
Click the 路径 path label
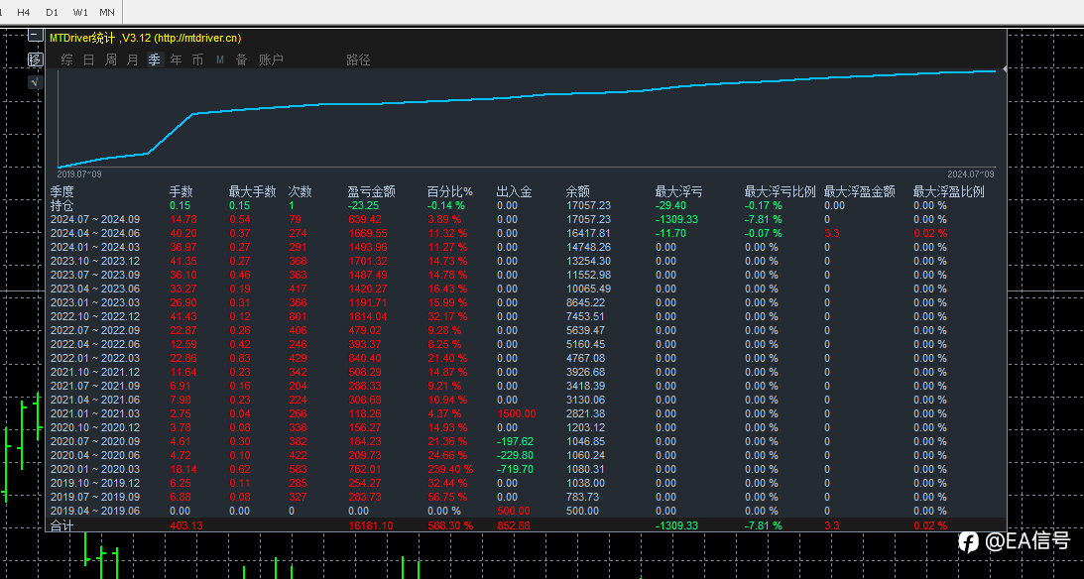point(358,60)
